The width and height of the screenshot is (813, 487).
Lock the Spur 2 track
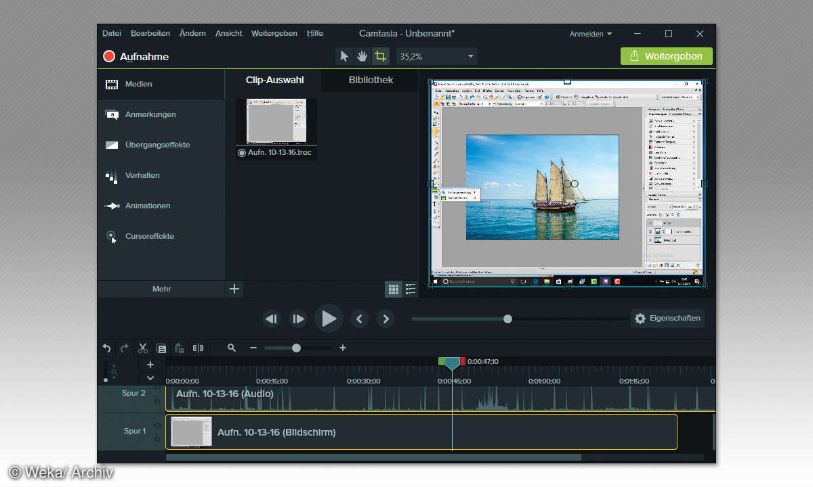[x=157, y=400]
